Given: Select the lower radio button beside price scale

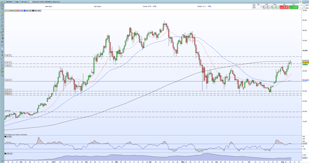Looking at the screenshot, I should pyautogui.click(x=300, y=8).
